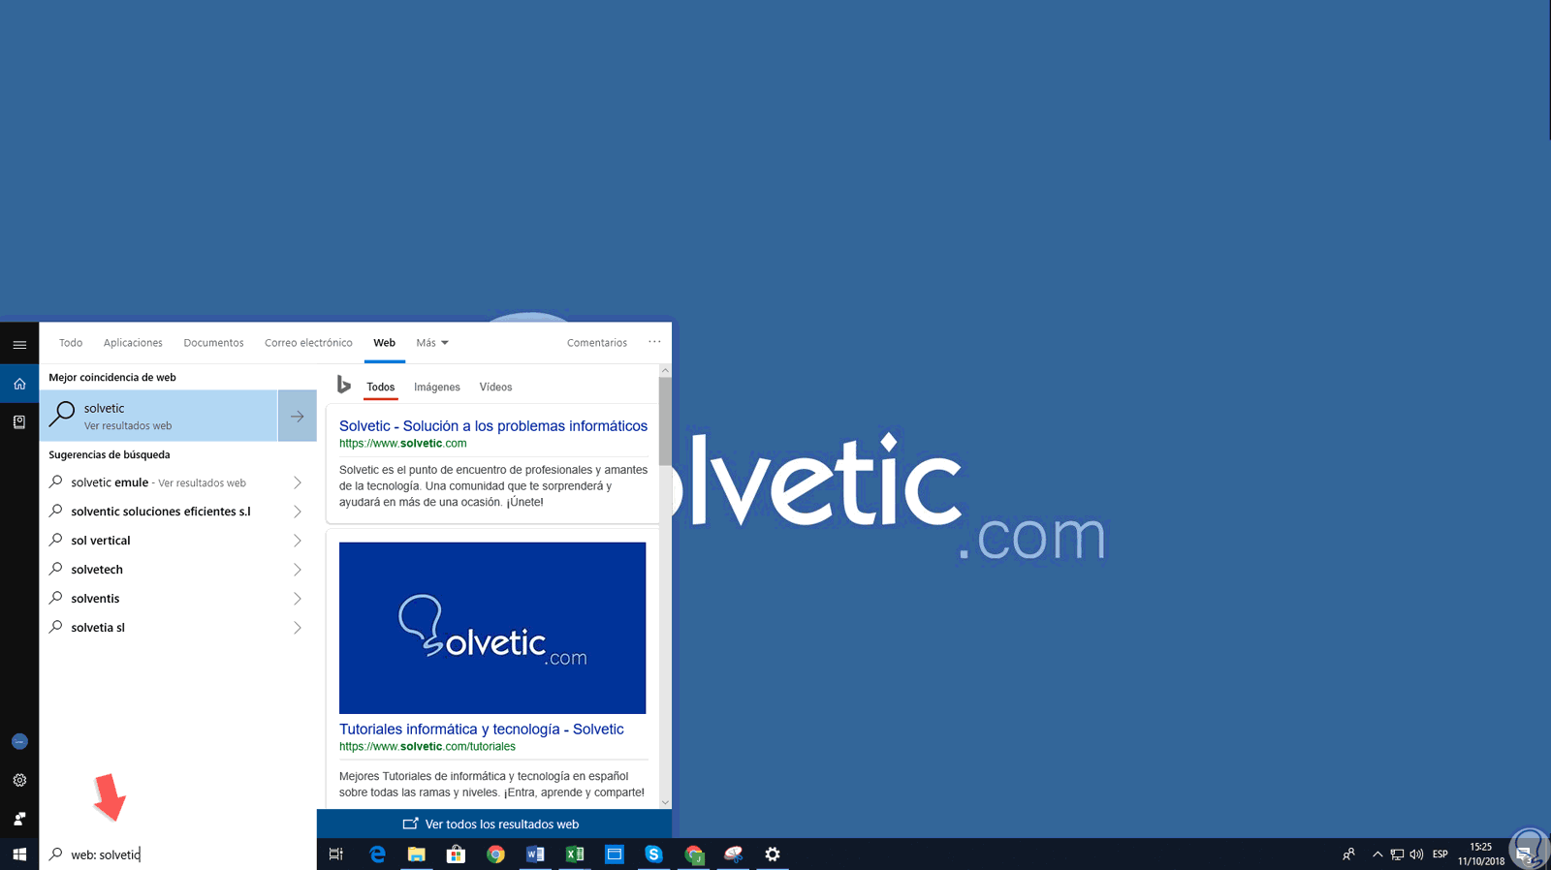Open the Windows Start menu

pos(19,854)
